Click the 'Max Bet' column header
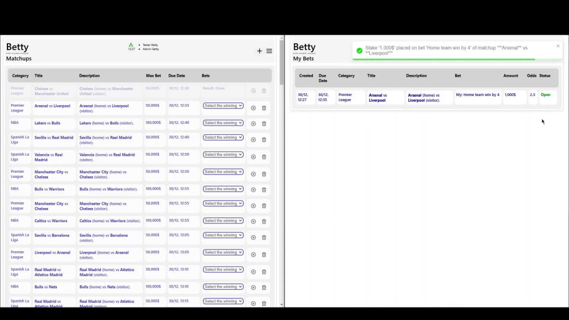Screen dimensions: 569x320 tap(153, 76)
